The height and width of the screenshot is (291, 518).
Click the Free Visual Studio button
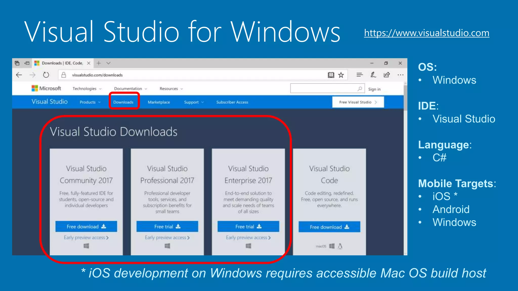[x=358, y=102]
